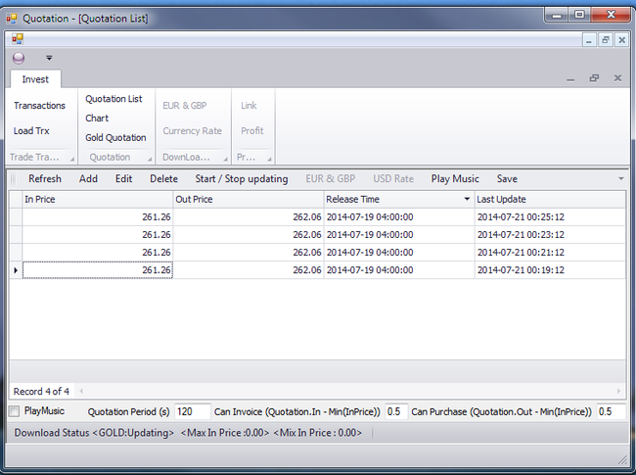636x475 pixels.
Task: Restore the ribbon child window
Action: pyautogui.click(x=594, y=78)
